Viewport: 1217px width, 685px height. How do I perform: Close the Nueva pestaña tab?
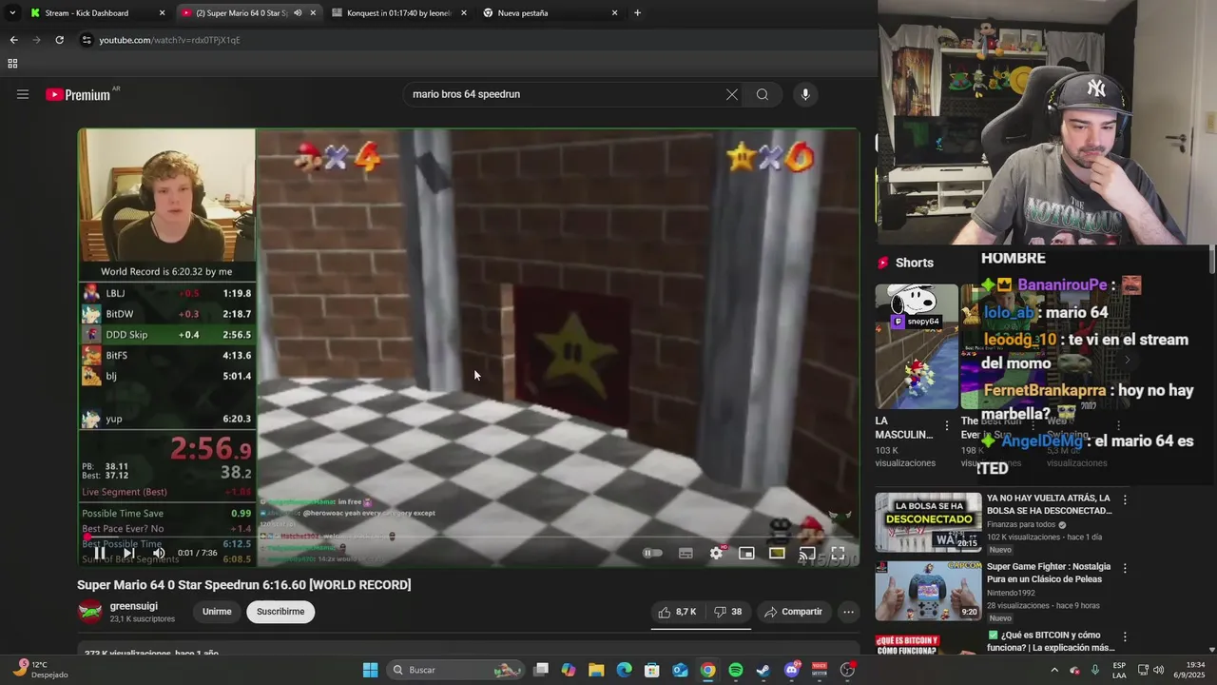click(x=614, y=13)
